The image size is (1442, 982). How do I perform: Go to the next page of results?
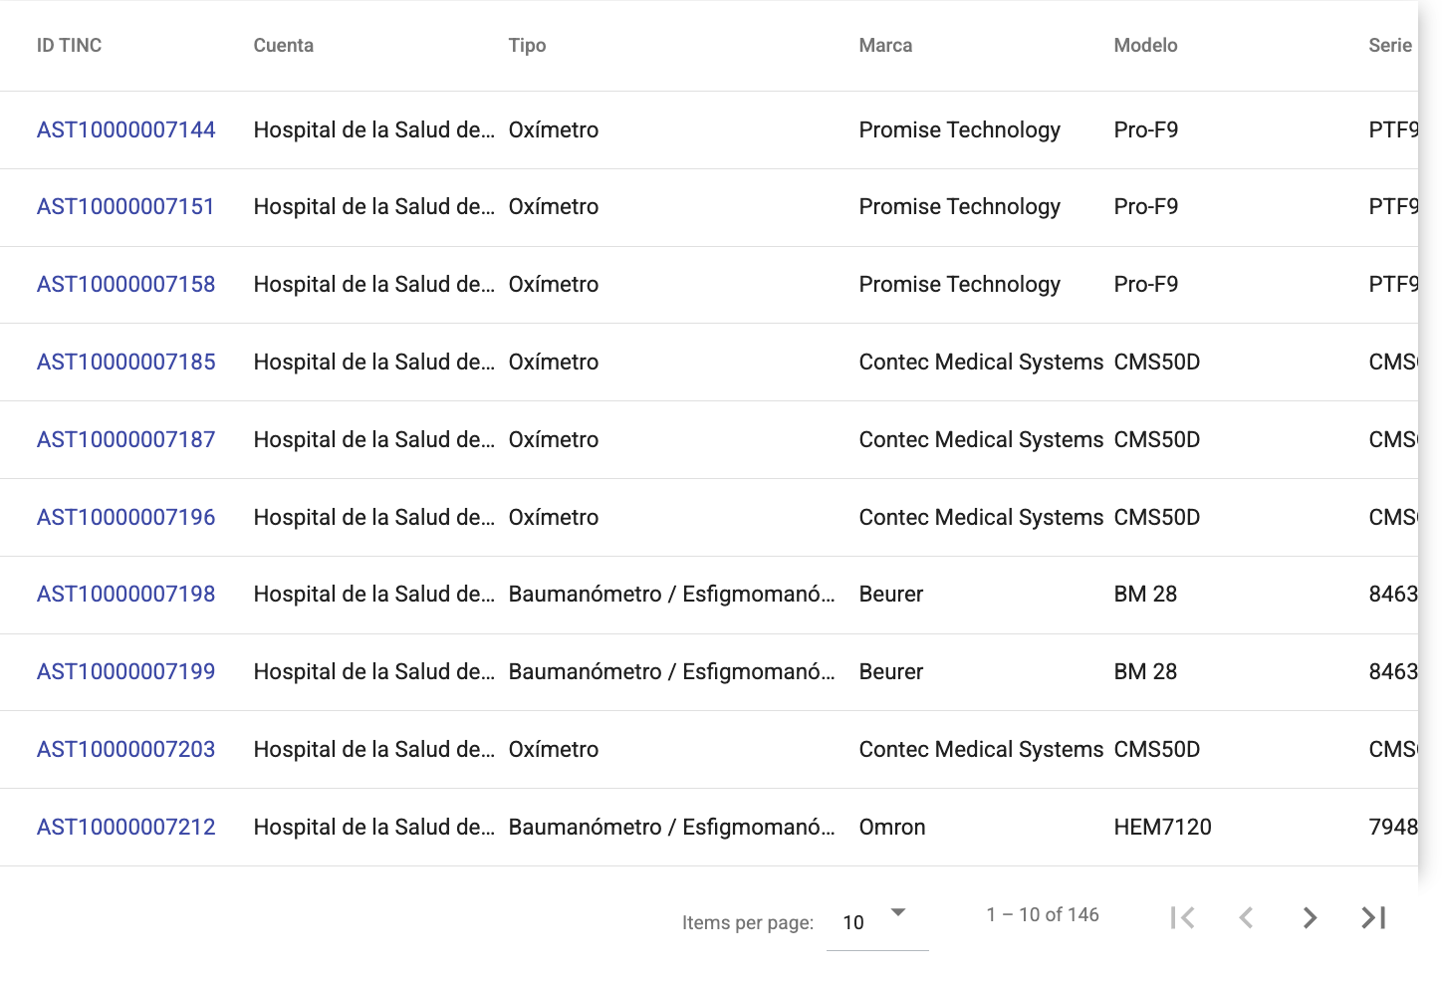click(x=1310, y=917)
